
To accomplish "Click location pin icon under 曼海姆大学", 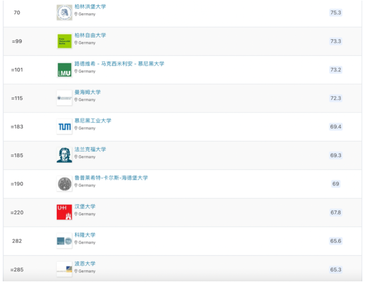I will point(76,100).
